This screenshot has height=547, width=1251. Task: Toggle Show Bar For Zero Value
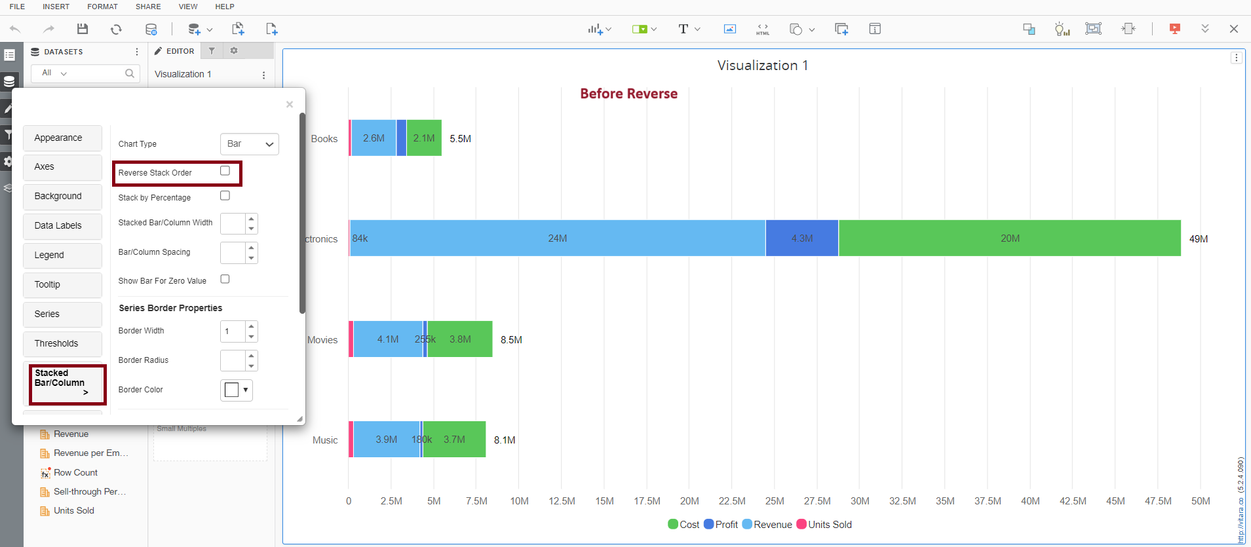coord(225,279)
